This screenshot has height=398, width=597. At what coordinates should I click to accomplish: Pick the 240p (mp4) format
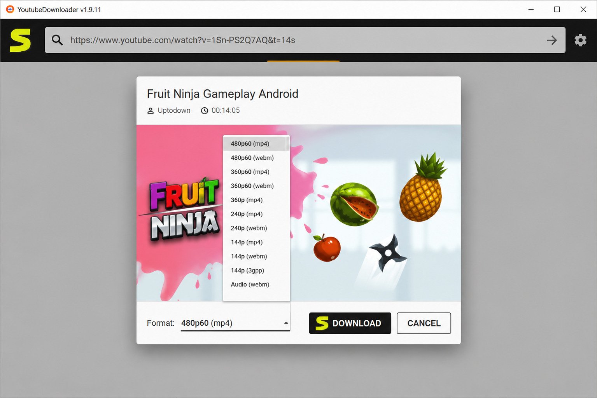click(256, 214)
